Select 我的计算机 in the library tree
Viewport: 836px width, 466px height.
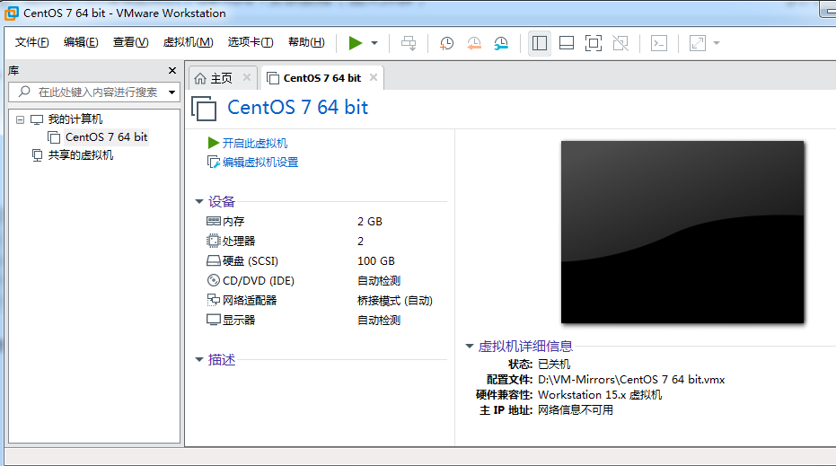click(75, 119)
